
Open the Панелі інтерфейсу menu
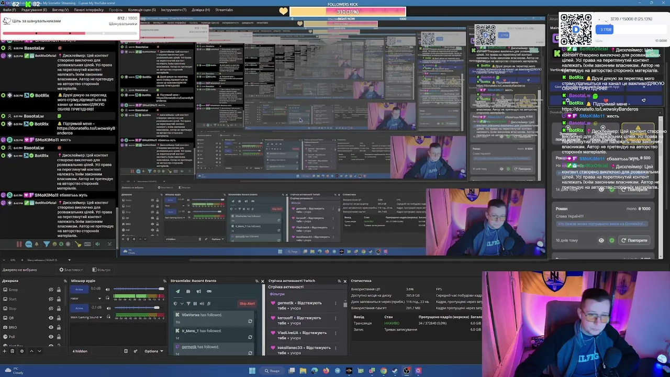click(88, 10)
